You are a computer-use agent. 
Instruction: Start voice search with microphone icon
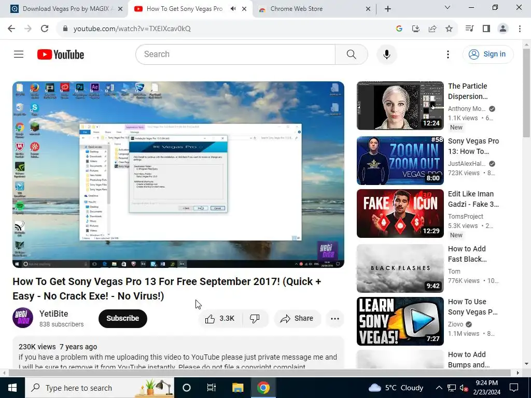click(x=386, y=54)
